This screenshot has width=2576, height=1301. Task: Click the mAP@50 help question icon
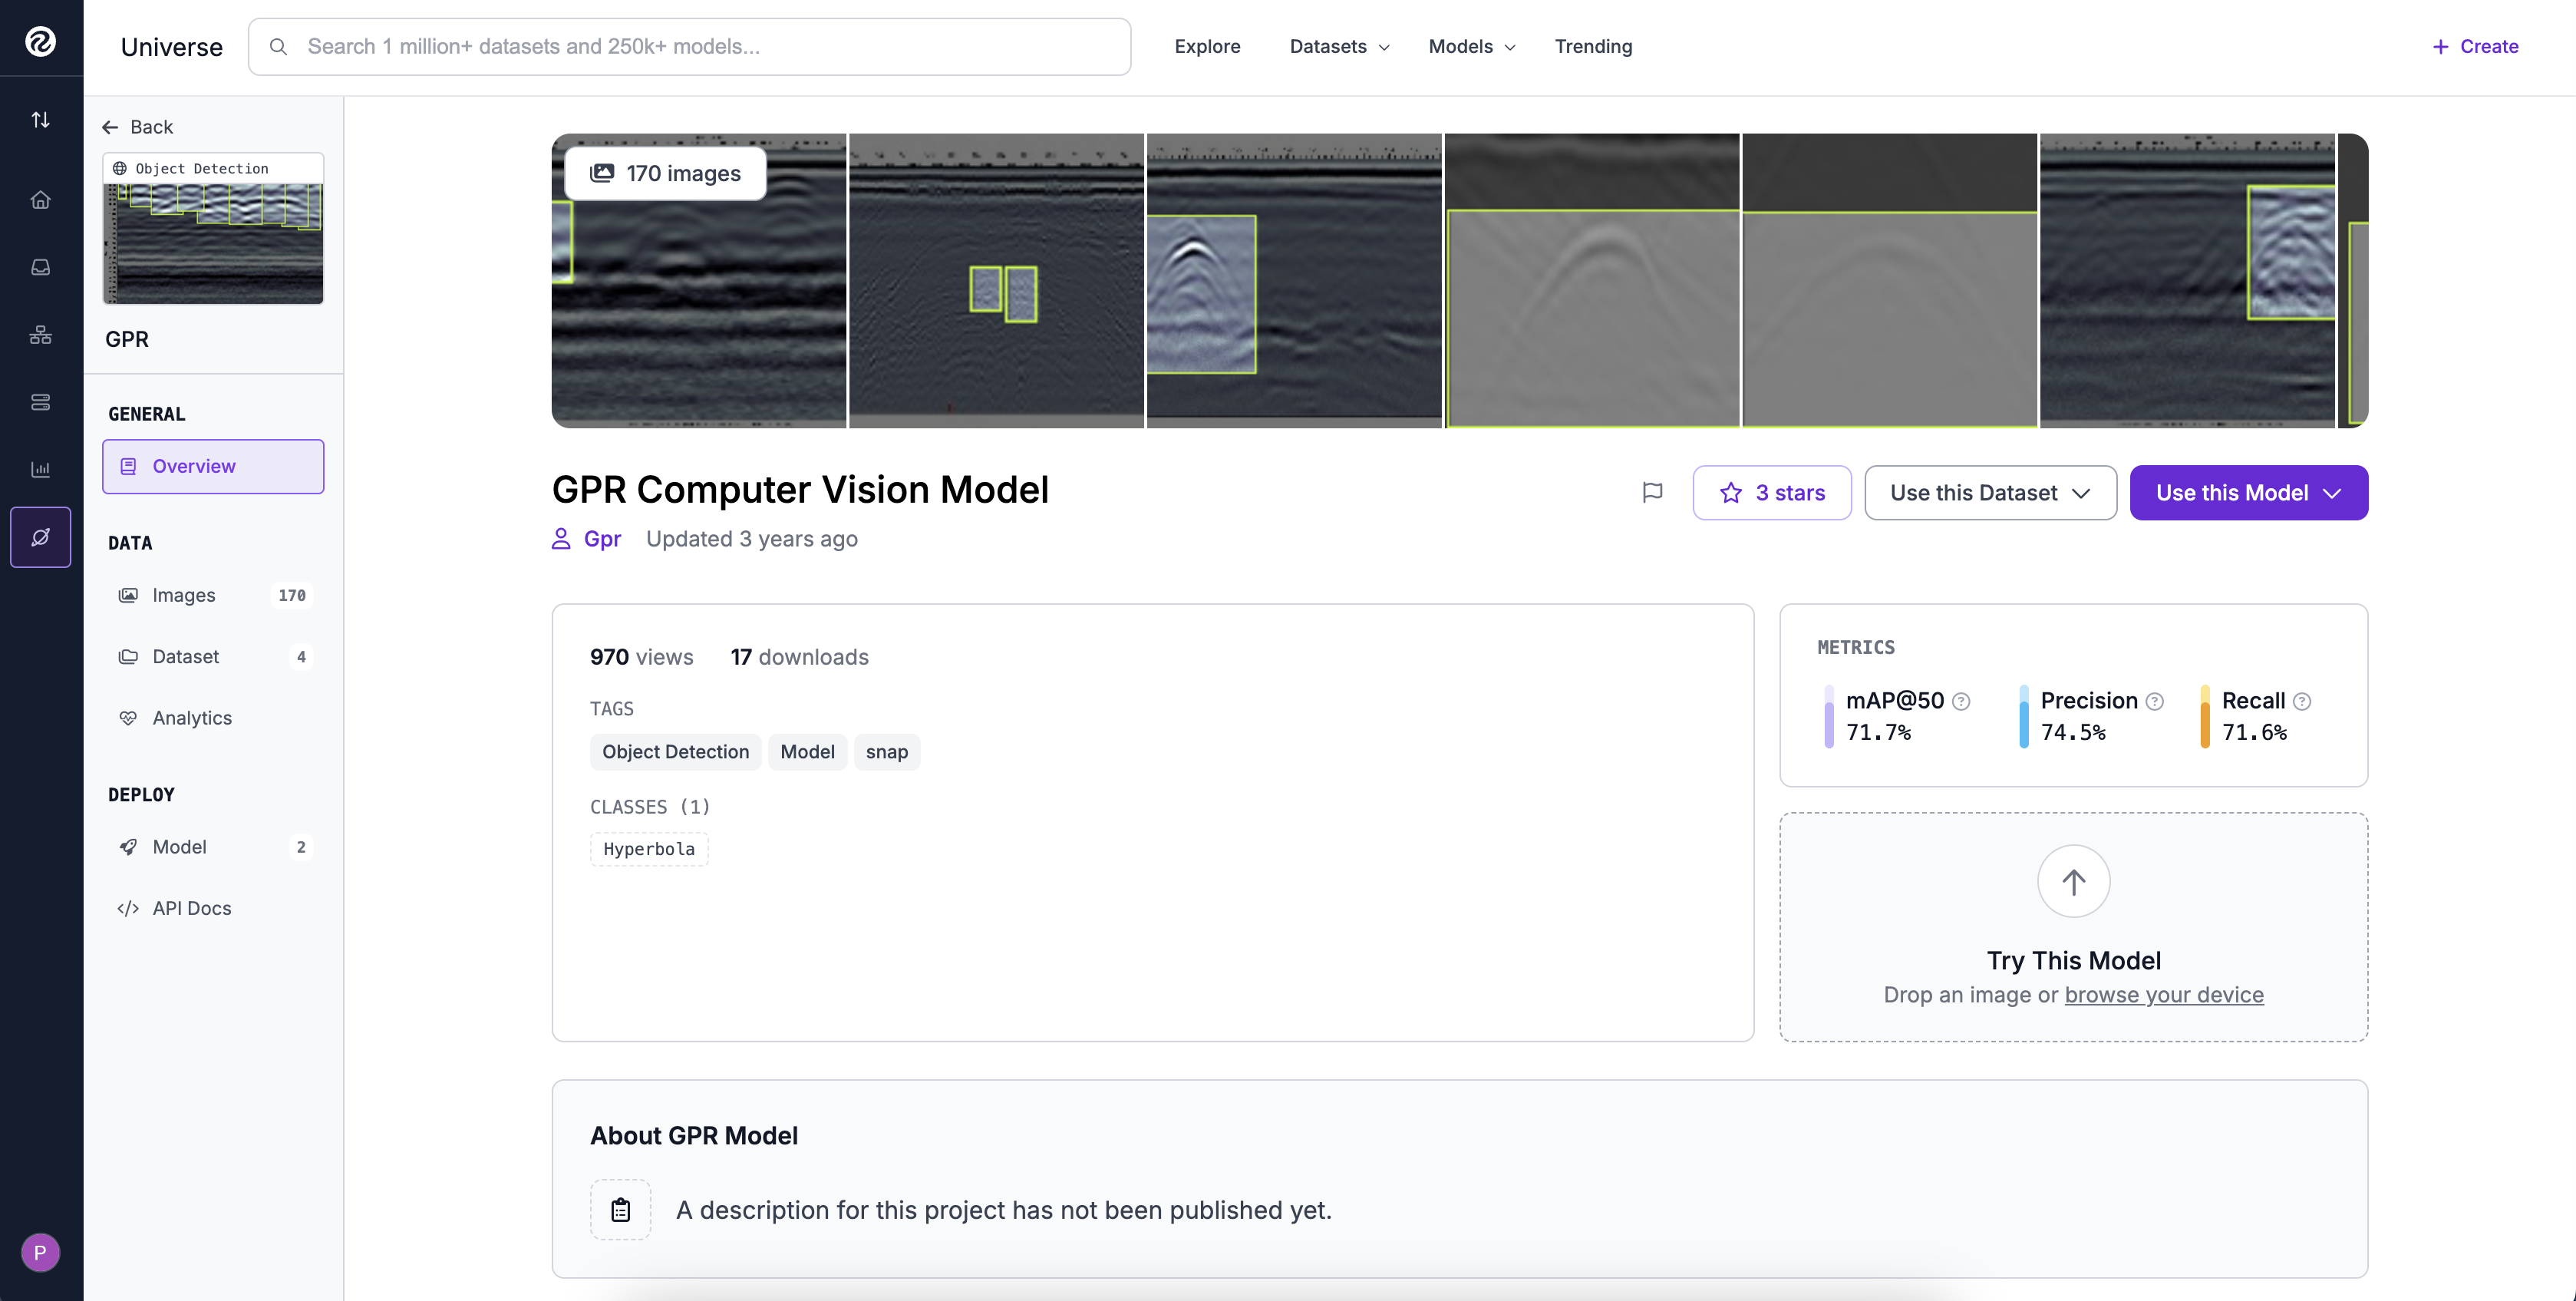click(1961, 701)
